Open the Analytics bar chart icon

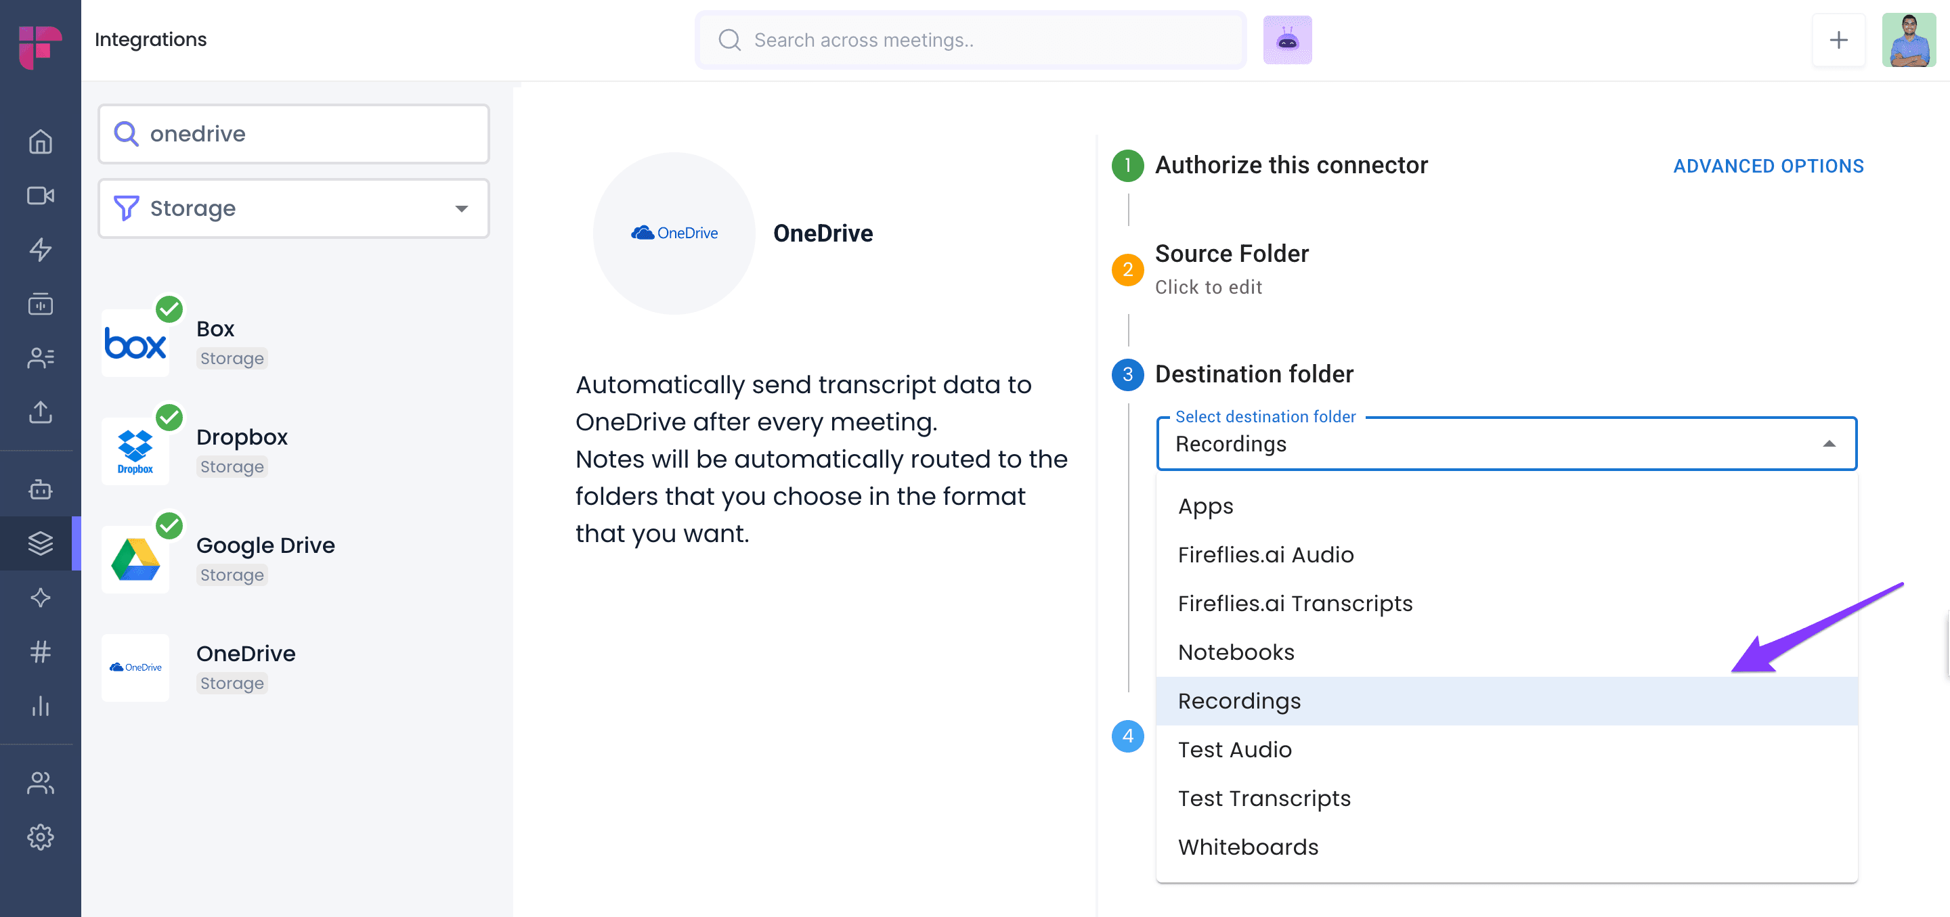coord(40,706)
